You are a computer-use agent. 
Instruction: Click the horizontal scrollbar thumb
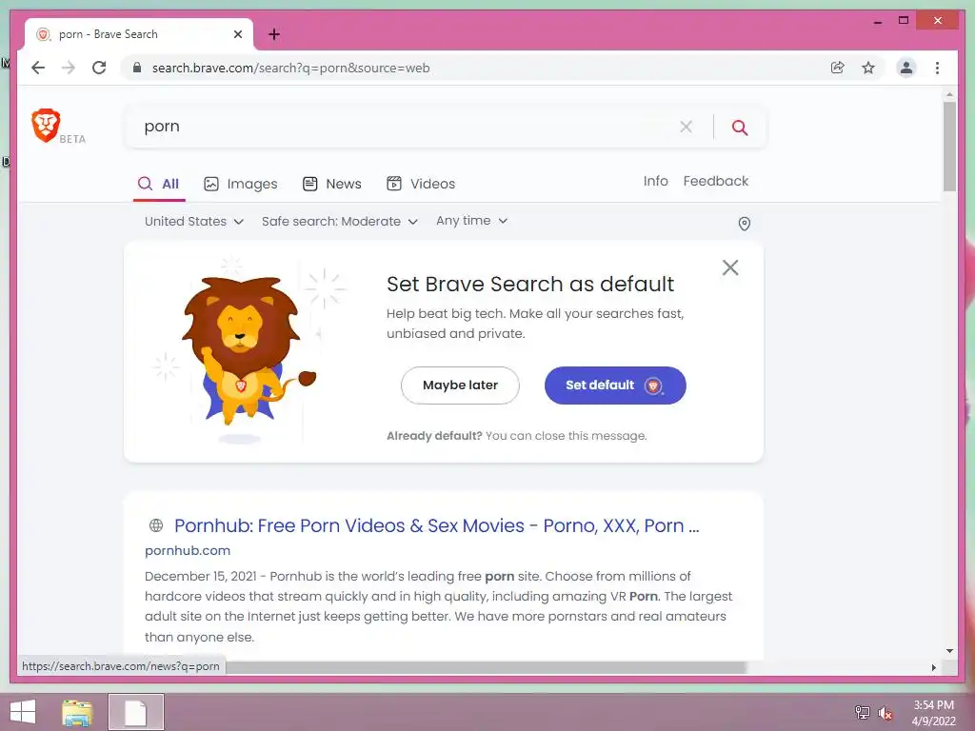point(485,667)
